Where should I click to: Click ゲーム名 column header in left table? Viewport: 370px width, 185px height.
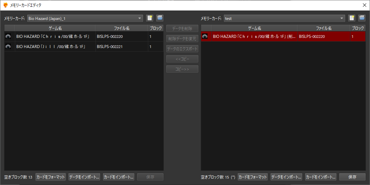pyautogui.click(x=55, y=28)
